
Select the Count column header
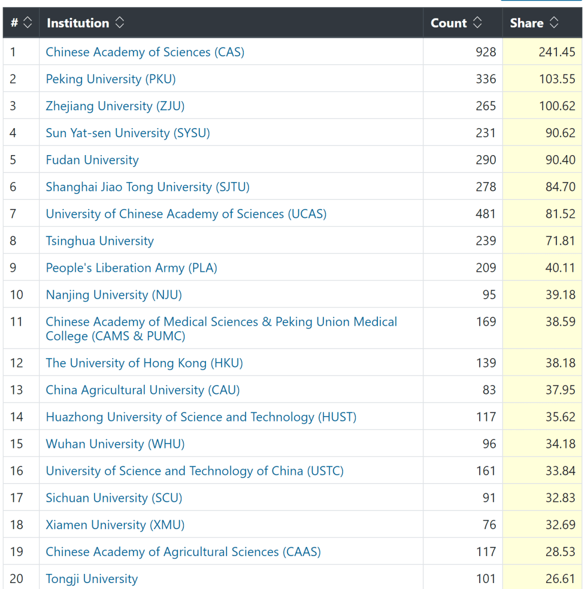pos(463,23)
